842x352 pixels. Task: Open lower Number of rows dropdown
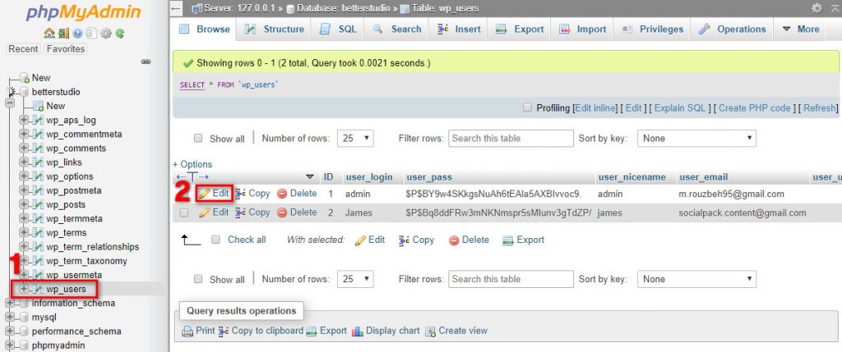tap(355, 279)
